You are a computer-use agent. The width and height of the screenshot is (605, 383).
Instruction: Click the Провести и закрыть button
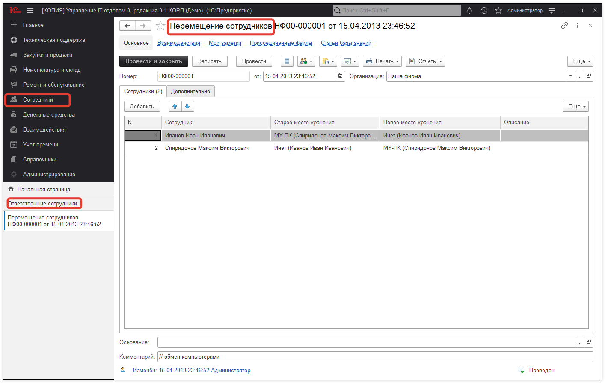(154, 61)
